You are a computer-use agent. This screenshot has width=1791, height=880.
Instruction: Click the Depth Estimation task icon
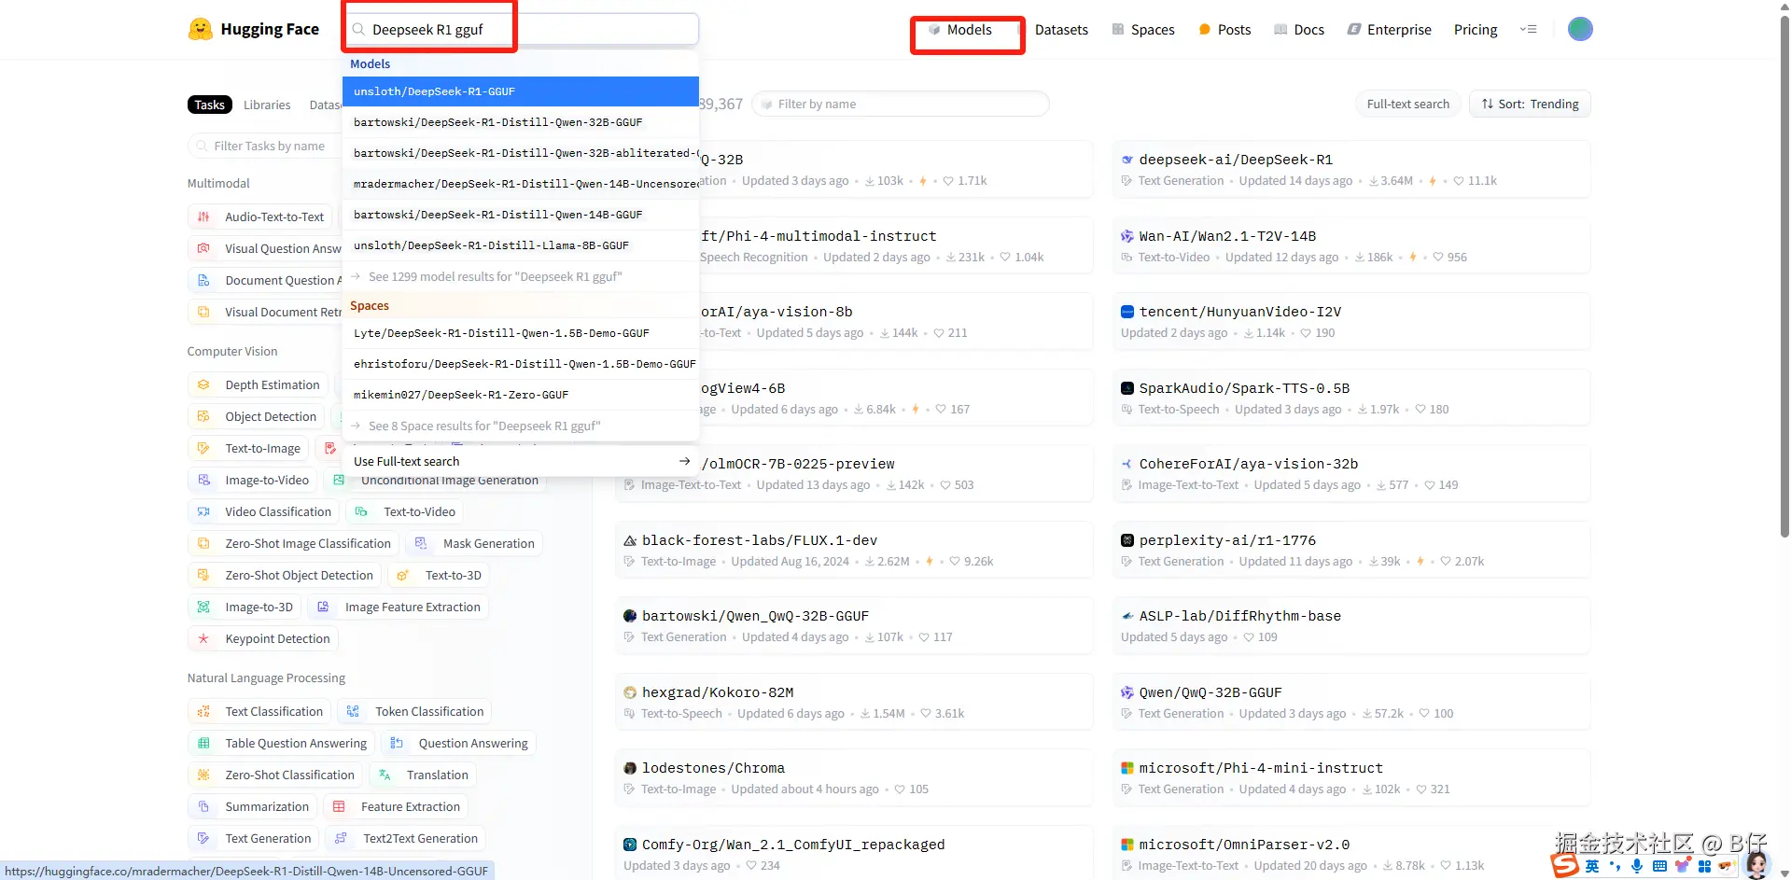203,384
